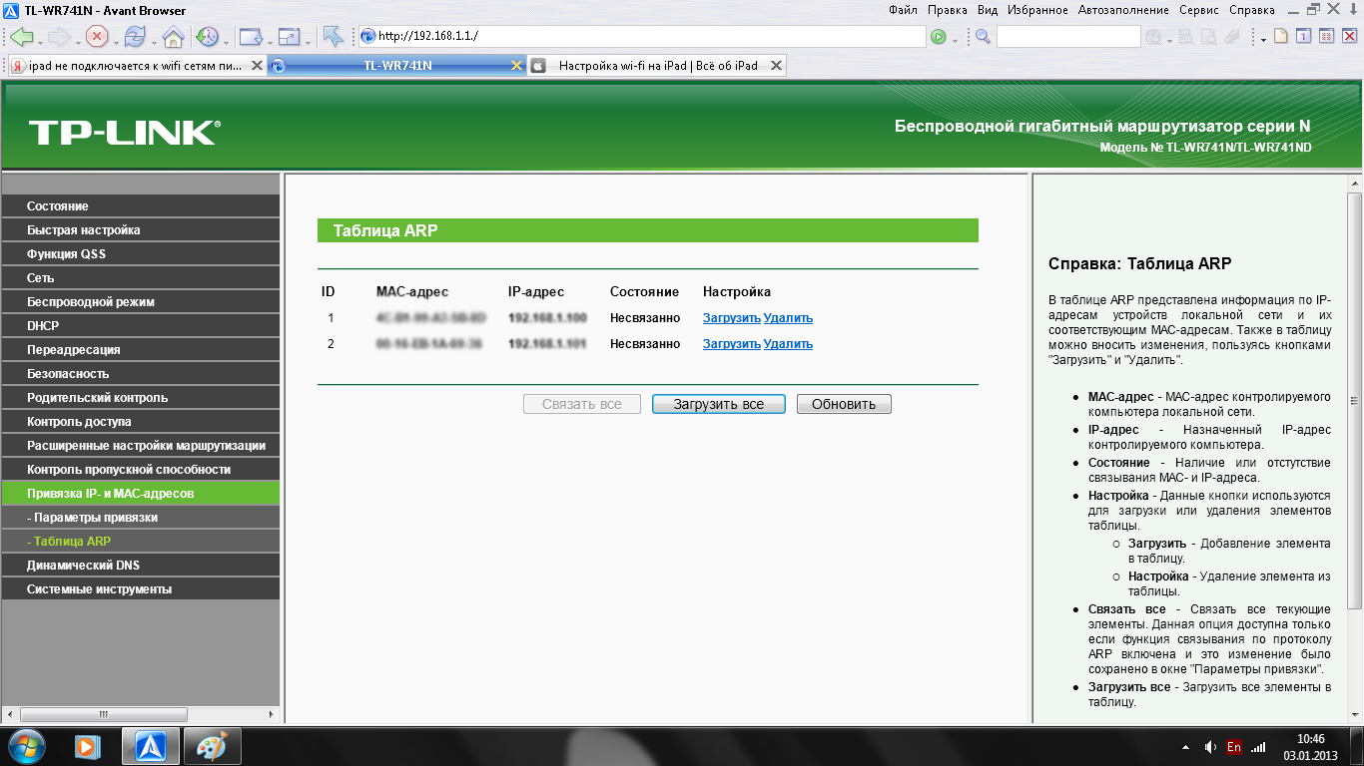
Task: Click the magnifying glass search icon
Action: (x=983, y=37)
